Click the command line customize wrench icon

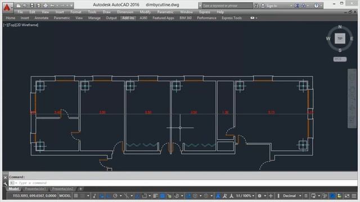[5, 183]
